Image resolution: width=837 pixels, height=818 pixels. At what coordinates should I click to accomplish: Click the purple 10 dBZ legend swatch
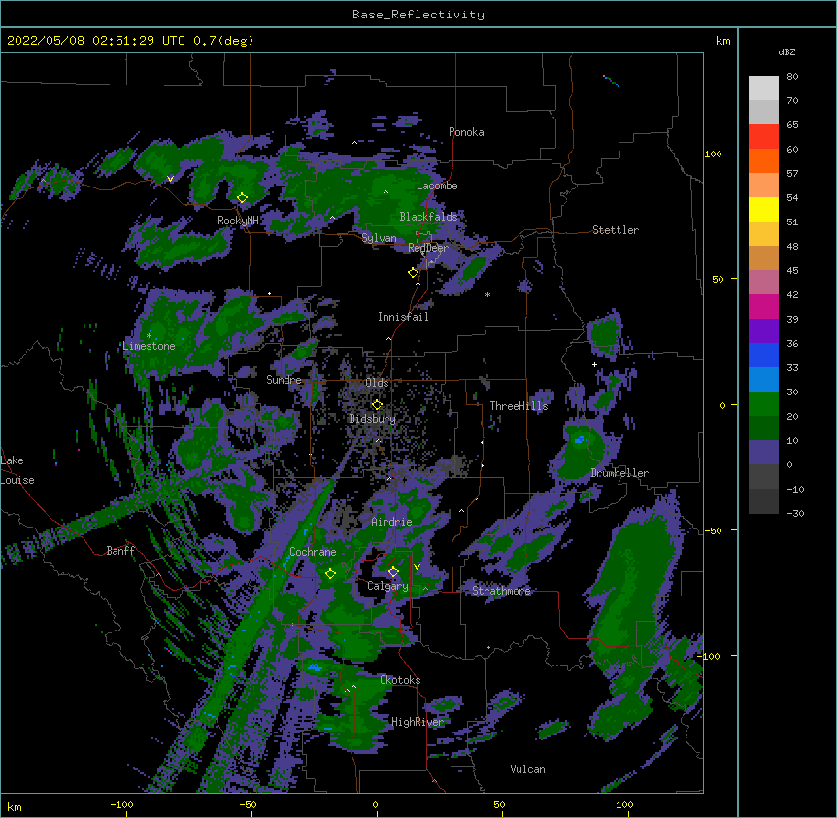pyautogui.click(x=763, y=453)
